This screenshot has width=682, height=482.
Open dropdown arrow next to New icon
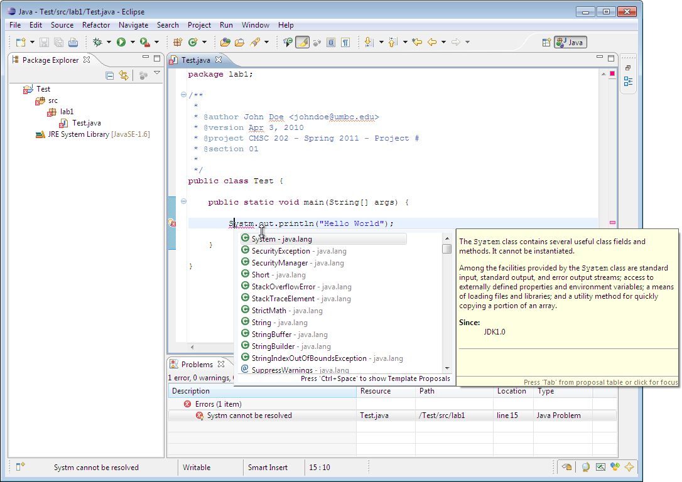tap(32, 42)
